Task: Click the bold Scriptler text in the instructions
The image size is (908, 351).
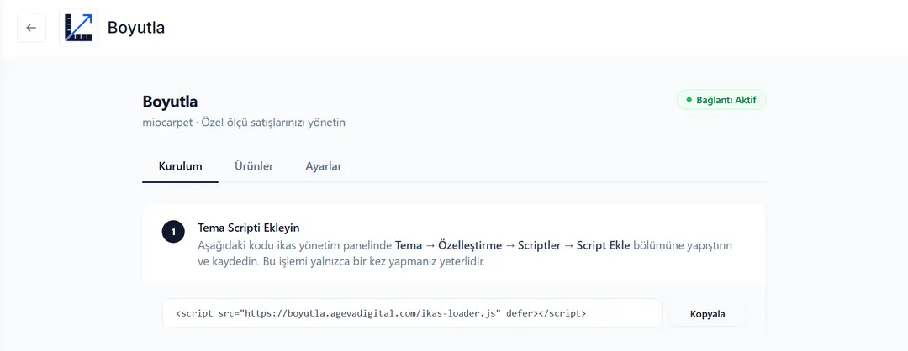Action: click(539, 245)
